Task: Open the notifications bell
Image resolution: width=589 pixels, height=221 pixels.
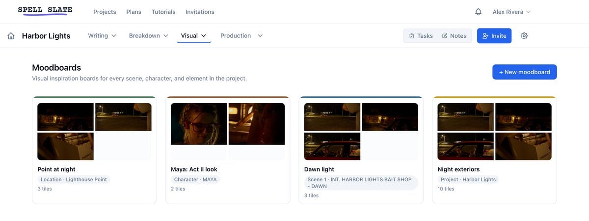Action: 478,12
